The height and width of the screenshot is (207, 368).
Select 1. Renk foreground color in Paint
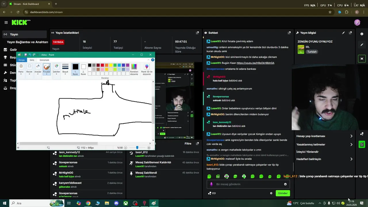tap(75, 69)
